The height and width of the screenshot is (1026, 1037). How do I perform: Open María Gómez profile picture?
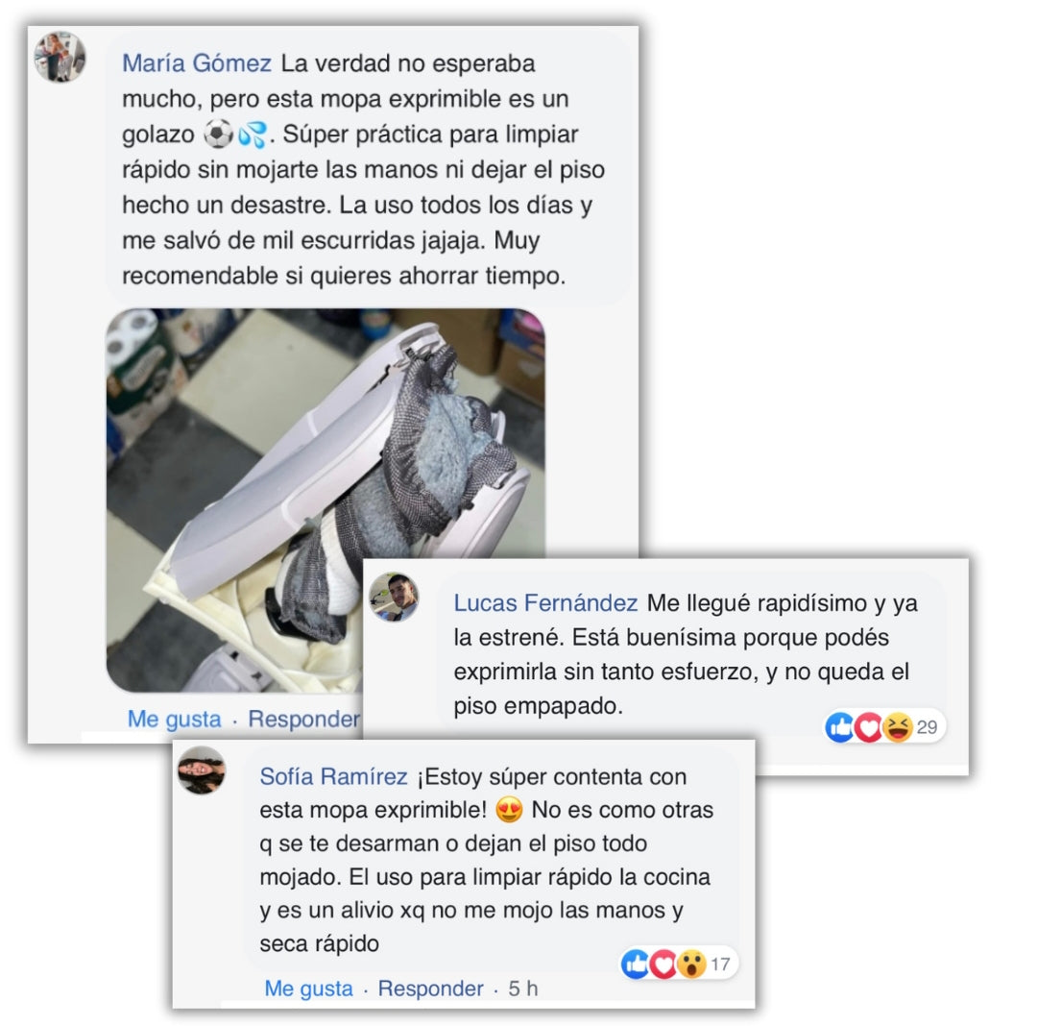[x=60, y=57]
